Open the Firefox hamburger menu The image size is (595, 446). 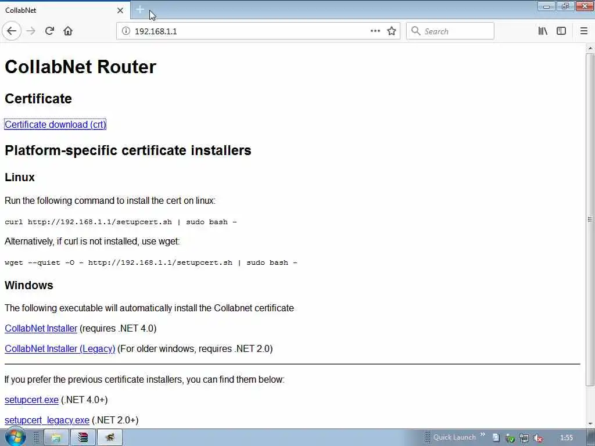(583, 31)
